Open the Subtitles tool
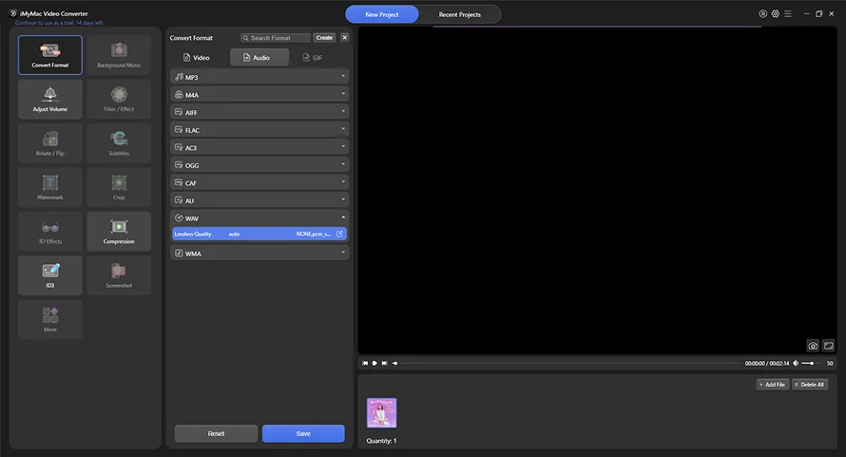846x457 pixels. [119, 143]
